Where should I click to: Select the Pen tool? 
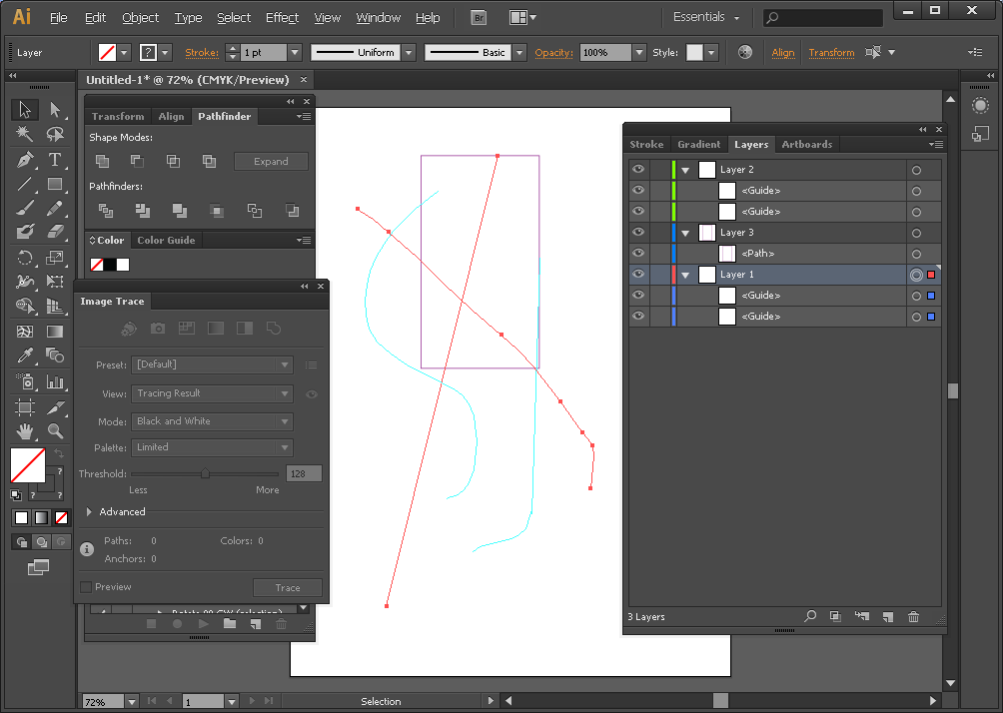[x=25, y=159]
